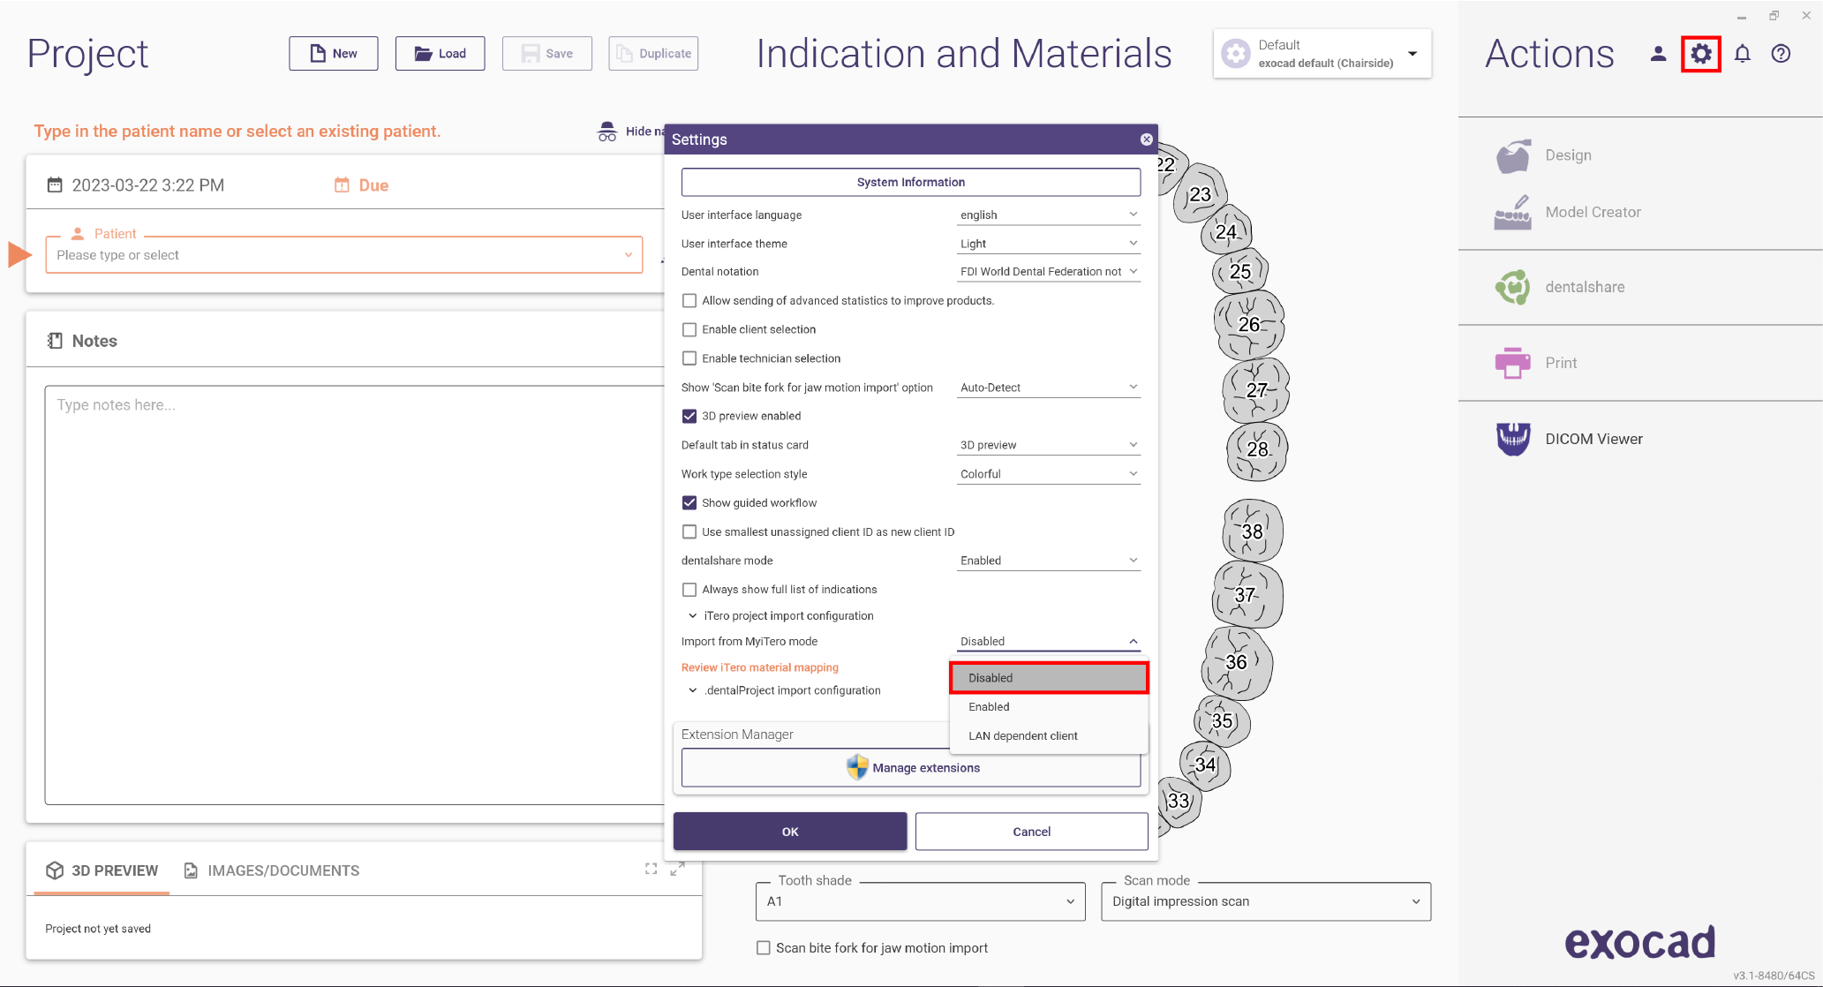
Task: Click New project button
Action: 334,54
